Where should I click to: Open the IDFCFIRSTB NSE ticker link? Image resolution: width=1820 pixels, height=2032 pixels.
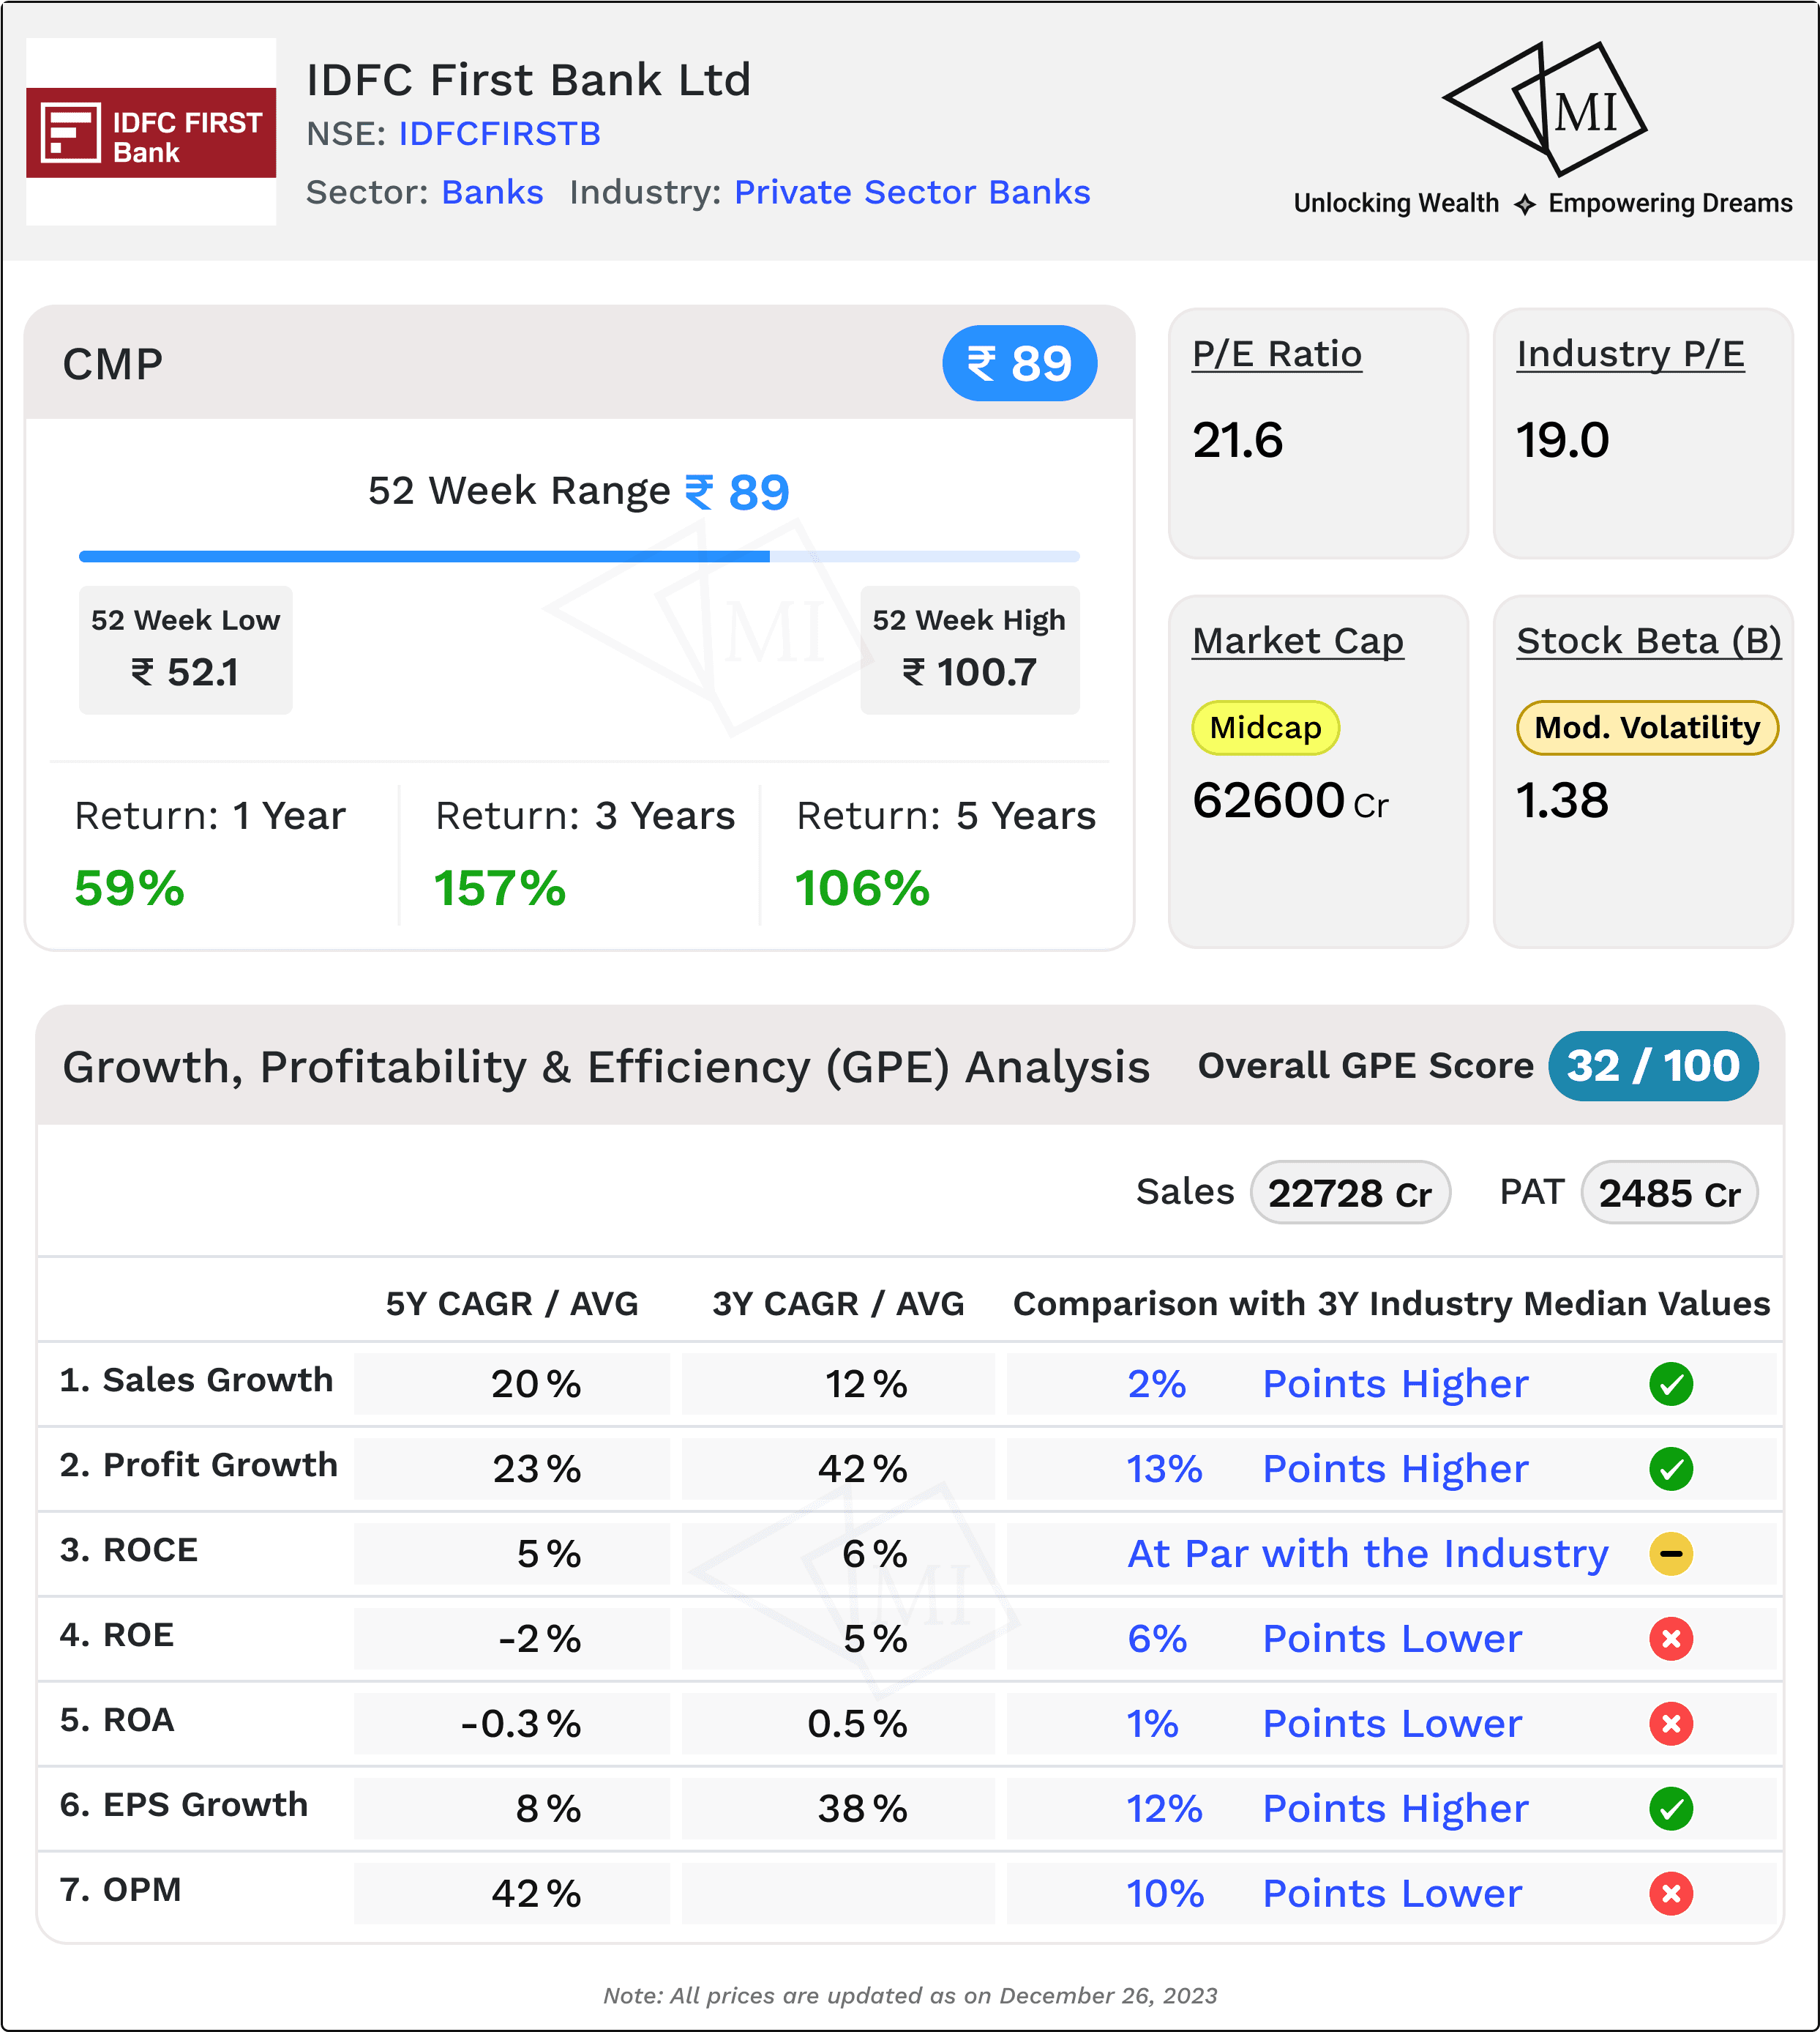(500, 134)
